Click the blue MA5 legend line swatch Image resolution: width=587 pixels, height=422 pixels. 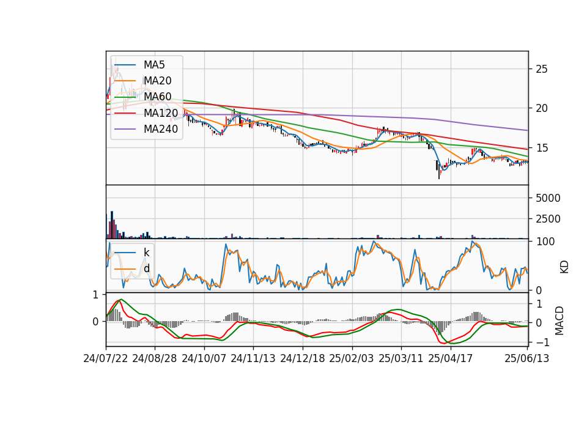tap(125, 65)
